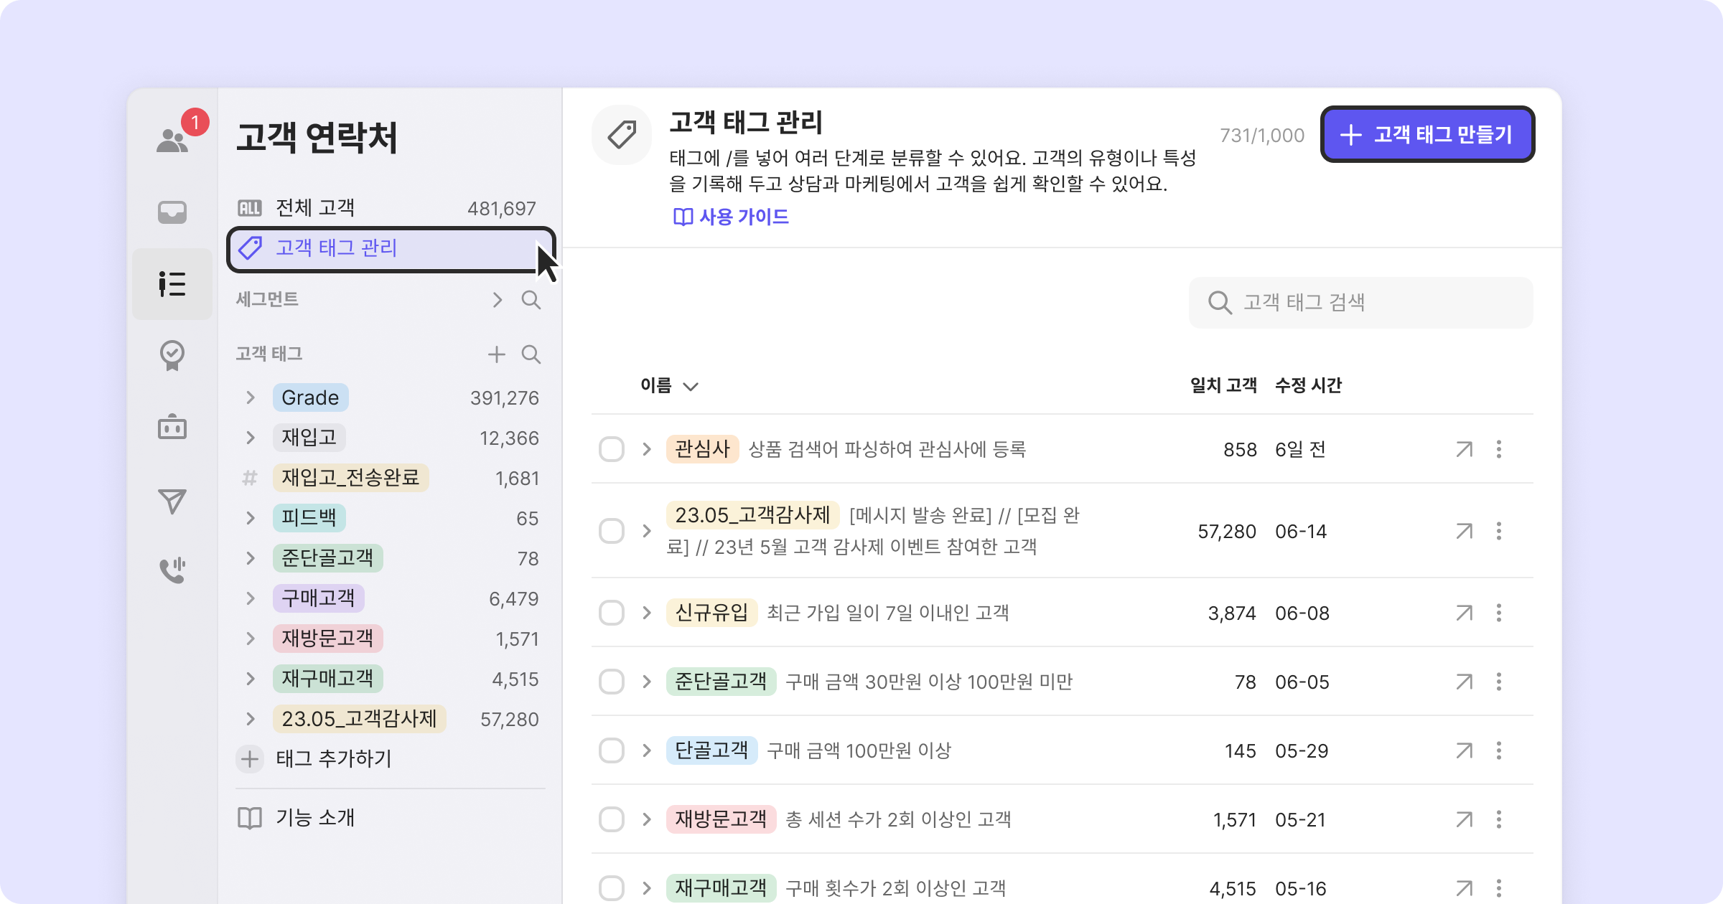Open the paper plane marketing icon
Image resolution: width=1723 pixels, height=904 pixels.
172,501
